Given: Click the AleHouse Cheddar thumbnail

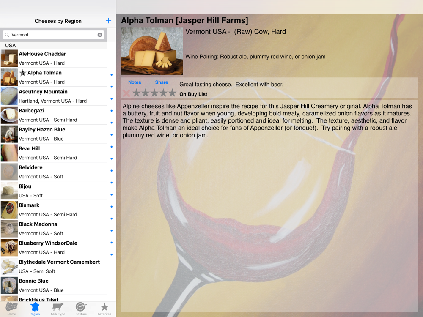Looking at the screenshot, I should (x=9, y=58).
